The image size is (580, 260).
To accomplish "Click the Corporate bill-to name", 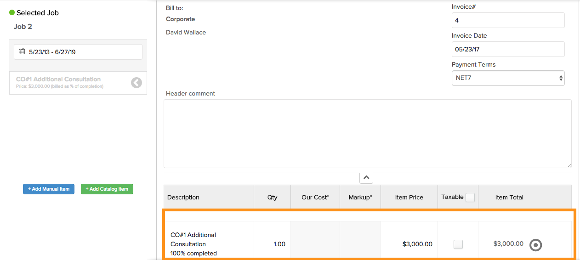I will click(x=180, y=19).
